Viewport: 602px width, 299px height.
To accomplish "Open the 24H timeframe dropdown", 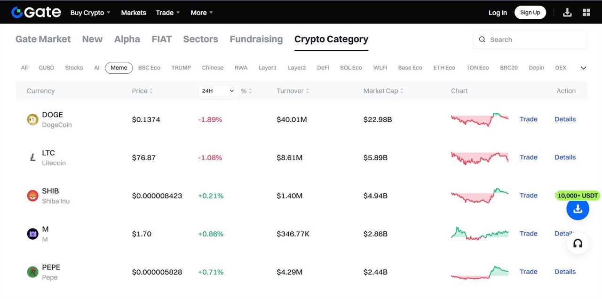I will (x=218, y=90).
